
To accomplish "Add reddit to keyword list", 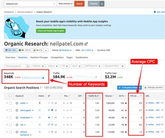I will (x=17, y=103).
